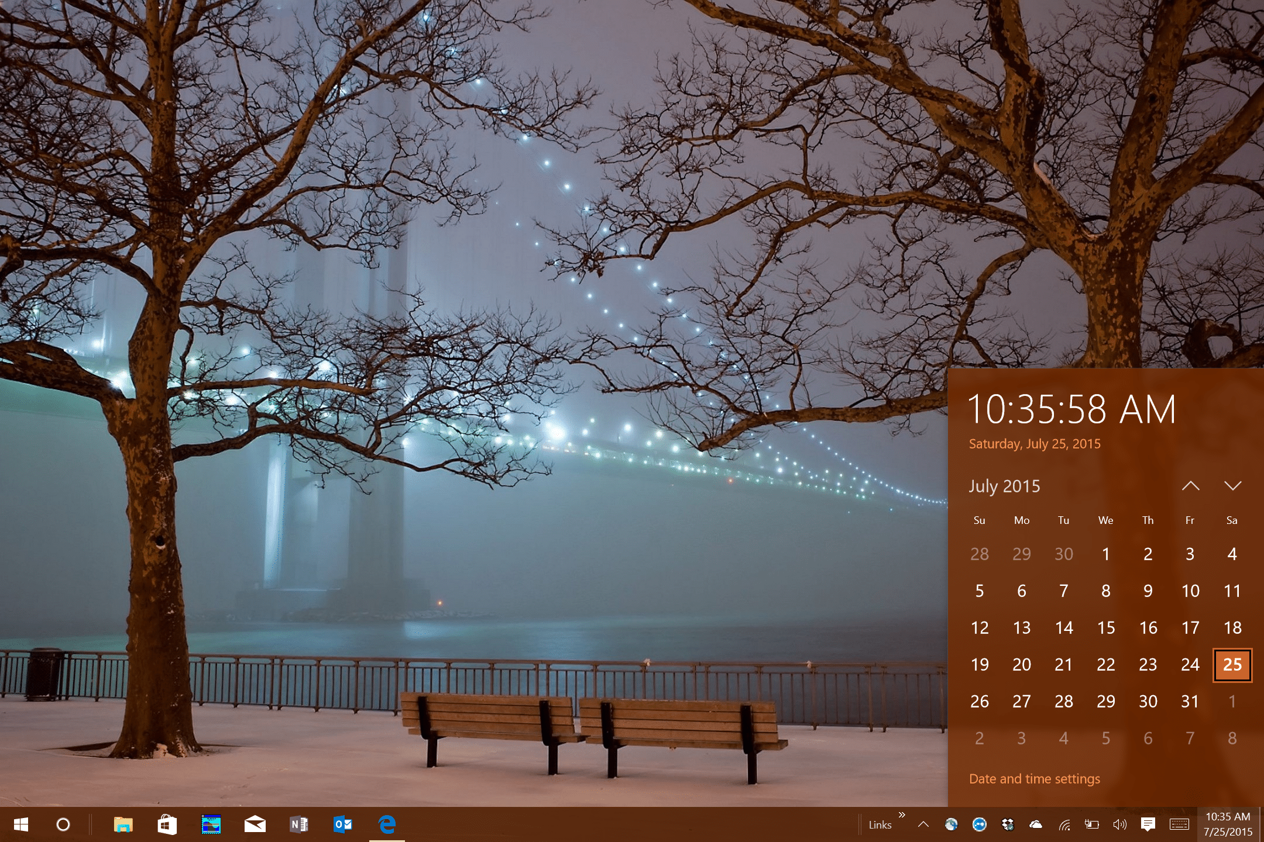The image size is (1264, 842).
Task: Open the Wi-Fi network flyout
Action: (1064, 824)
